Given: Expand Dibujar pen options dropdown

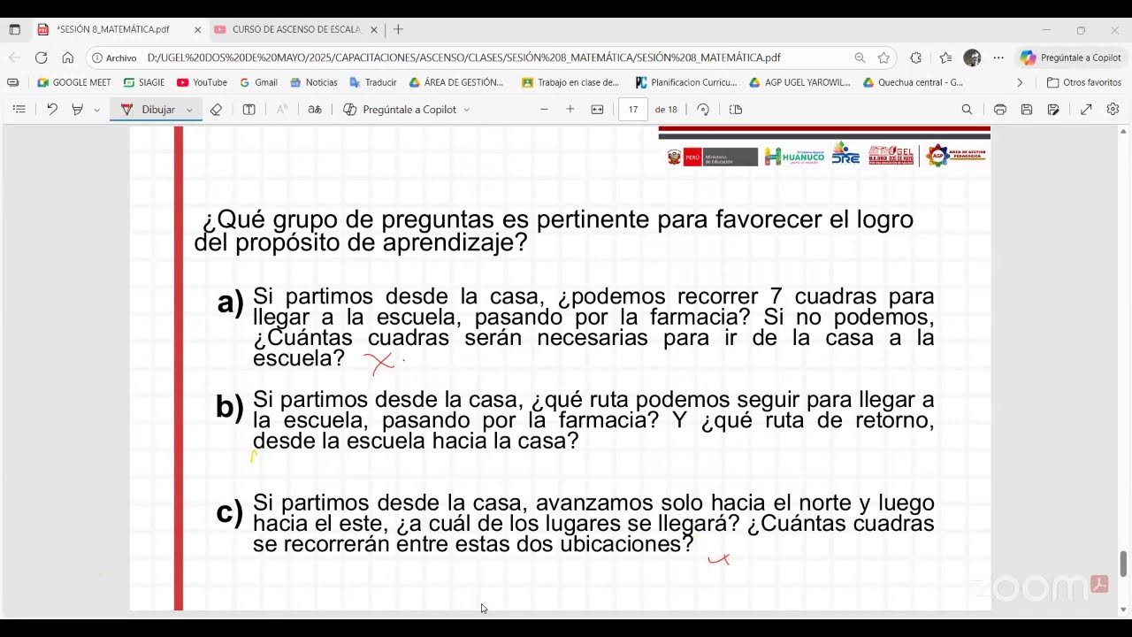Looking at the screenshot, I should (189, 110).
